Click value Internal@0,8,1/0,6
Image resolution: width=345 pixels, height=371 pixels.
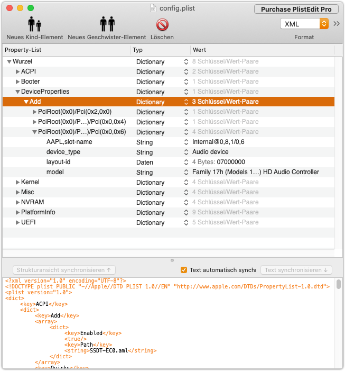(218, 142)
